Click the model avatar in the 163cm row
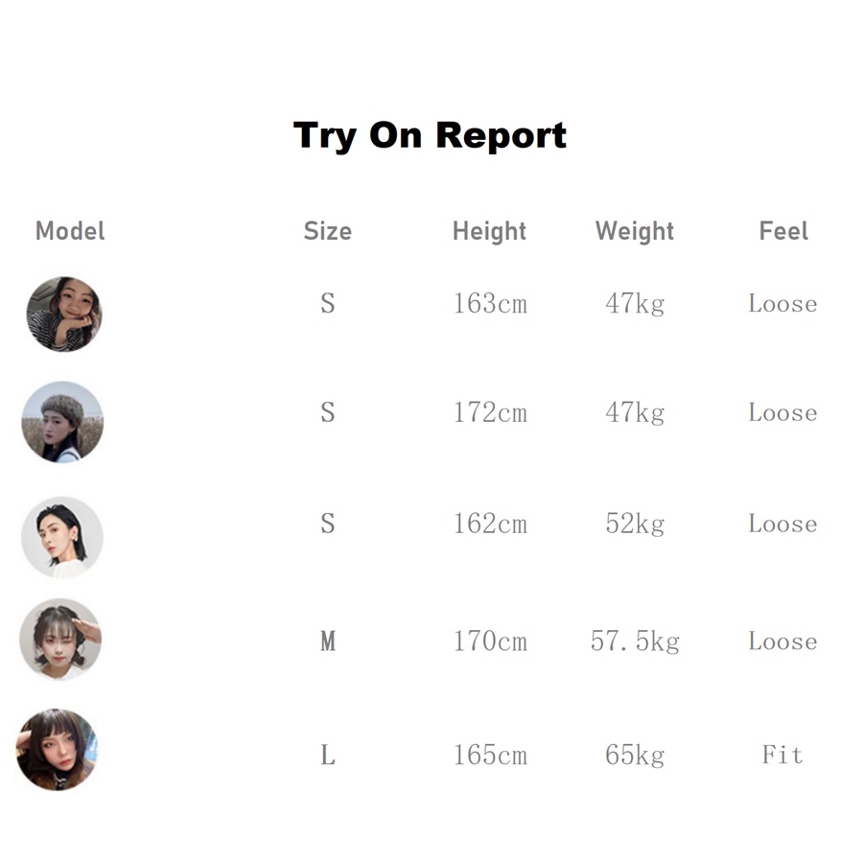 [x=63, y=314]
